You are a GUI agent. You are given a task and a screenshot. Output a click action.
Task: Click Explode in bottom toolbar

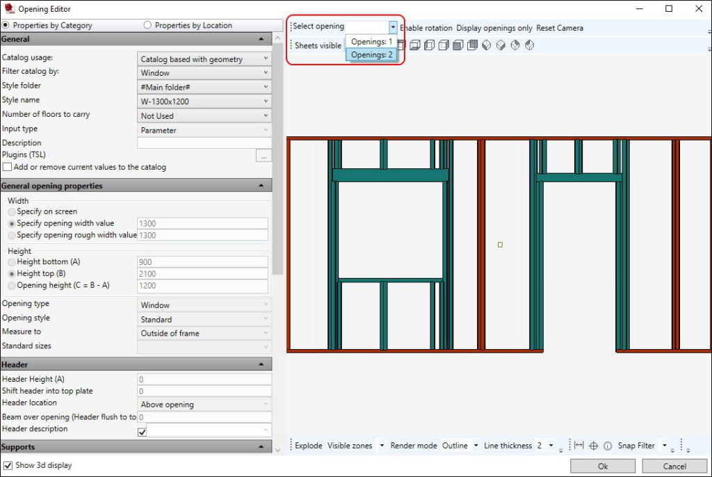[308, 445]
